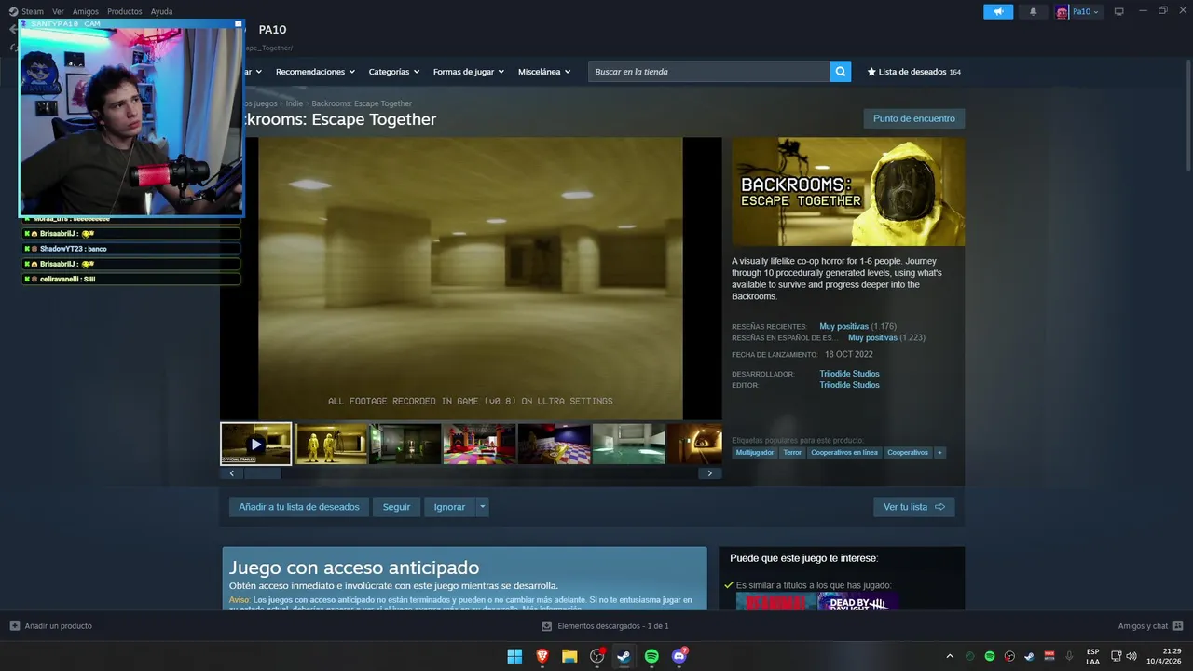This screenshot has width=1193, height=671.
Task: Open the Amigos menu
Action: pos(85,11)
